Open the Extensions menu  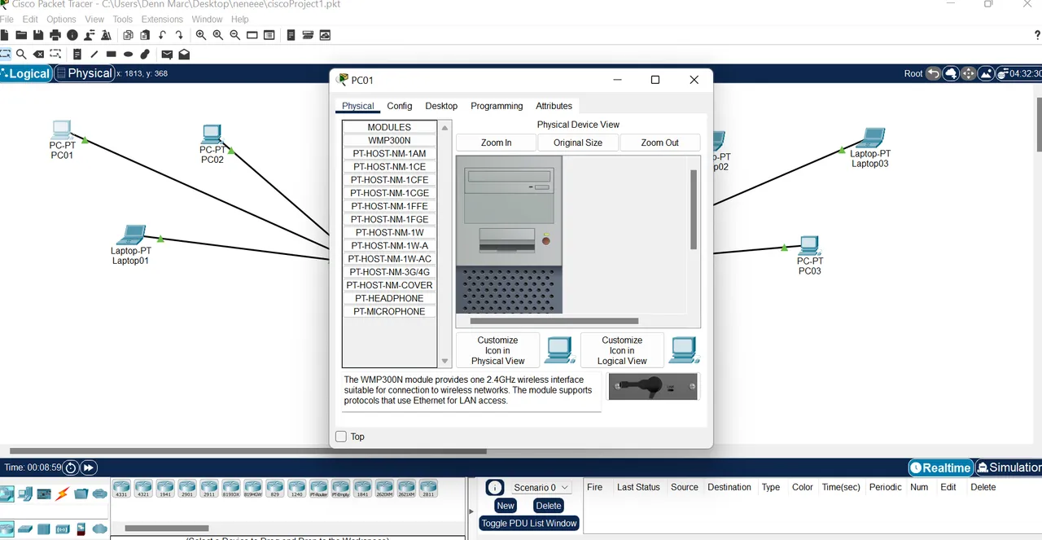tap(162, 19)
